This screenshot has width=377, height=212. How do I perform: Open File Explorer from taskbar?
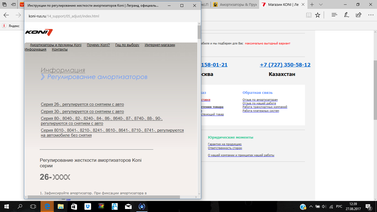pyautogui.click(x=61, y=206)
